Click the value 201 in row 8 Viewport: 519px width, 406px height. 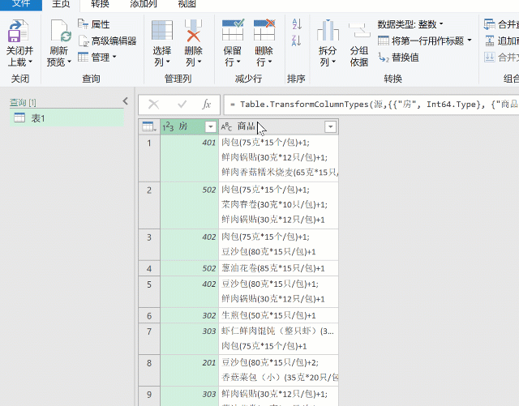click(209, 363)
